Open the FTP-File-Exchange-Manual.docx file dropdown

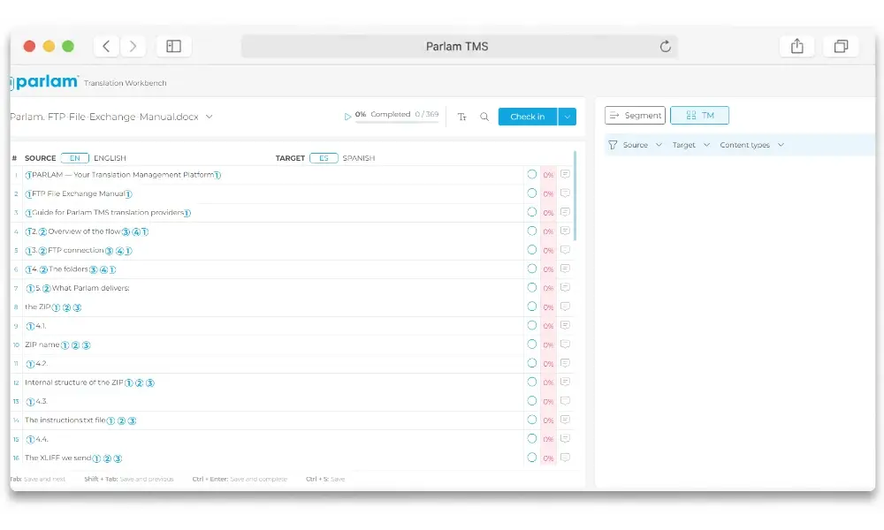point(210,117)
